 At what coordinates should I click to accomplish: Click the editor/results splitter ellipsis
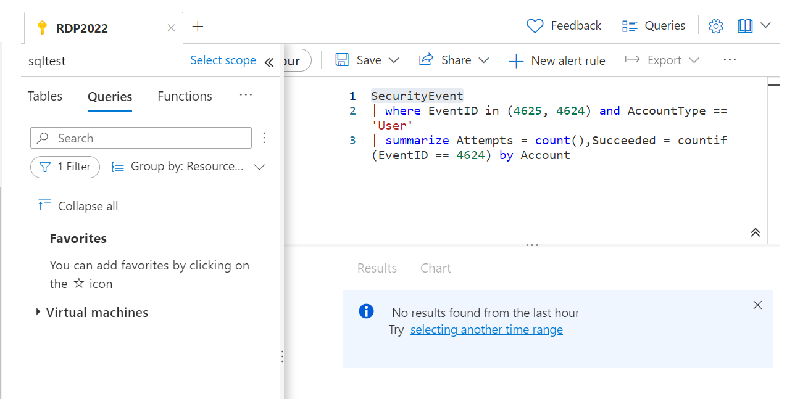point(532,245)
